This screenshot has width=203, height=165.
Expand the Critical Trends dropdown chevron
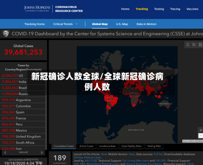[x=76, y=24]
